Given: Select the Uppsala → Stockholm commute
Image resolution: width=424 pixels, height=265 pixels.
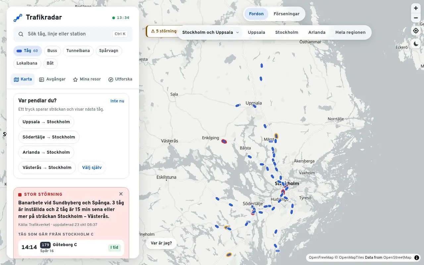Looking at the screenshot, I should (x=46, y=122).
